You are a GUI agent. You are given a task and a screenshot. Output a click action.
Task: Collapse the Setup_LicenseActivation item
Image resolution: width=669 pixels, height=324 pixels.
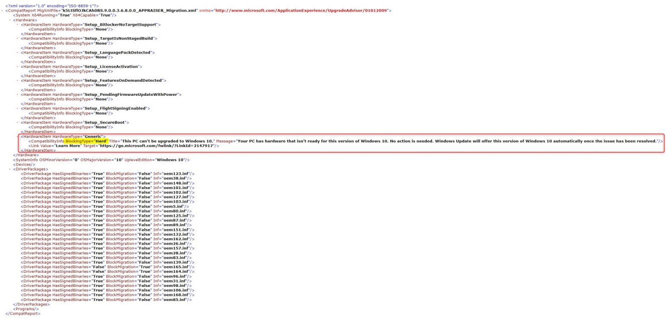[x=18, y=67]
